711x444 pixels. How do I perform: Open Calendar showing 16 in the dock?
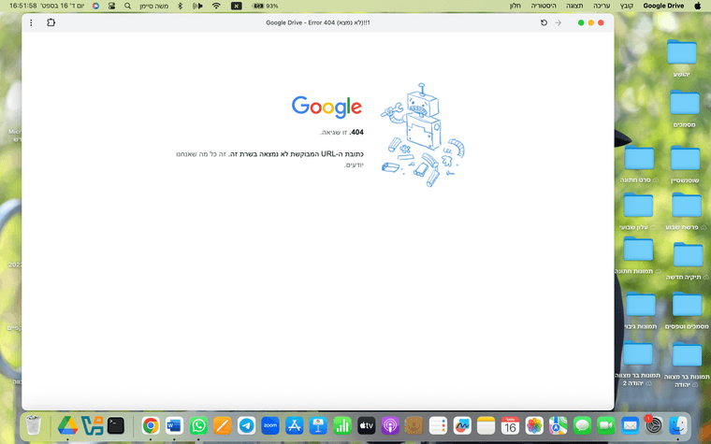[510, 426]
